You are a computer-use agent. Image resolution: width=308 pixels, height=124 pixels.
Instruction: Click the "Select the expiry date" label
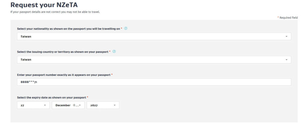pyautogui.click(x=51, y=97)
